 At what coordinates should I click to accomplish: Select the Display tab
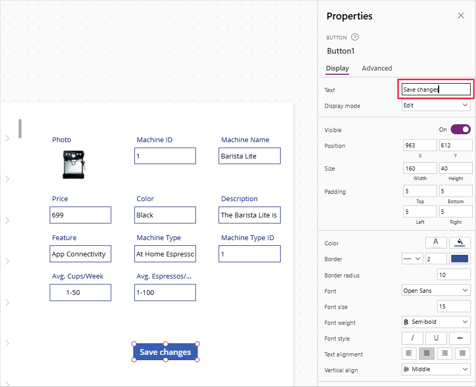pos(337,68)
